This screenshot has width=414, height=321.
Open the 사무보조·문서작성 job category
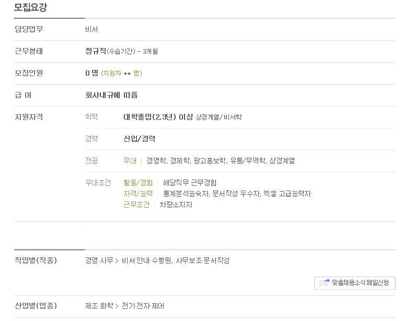[x=202, y=260]
